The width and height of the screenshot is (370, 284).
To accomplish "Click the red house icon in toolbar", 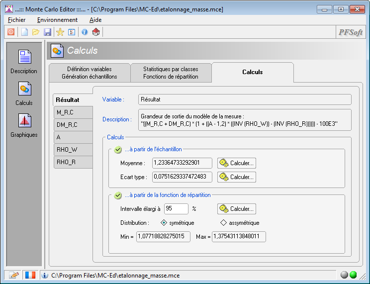I will 96,32.
